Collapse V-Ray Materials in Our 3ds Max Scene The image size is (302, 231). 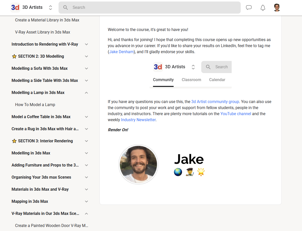(x=86, y=214)
